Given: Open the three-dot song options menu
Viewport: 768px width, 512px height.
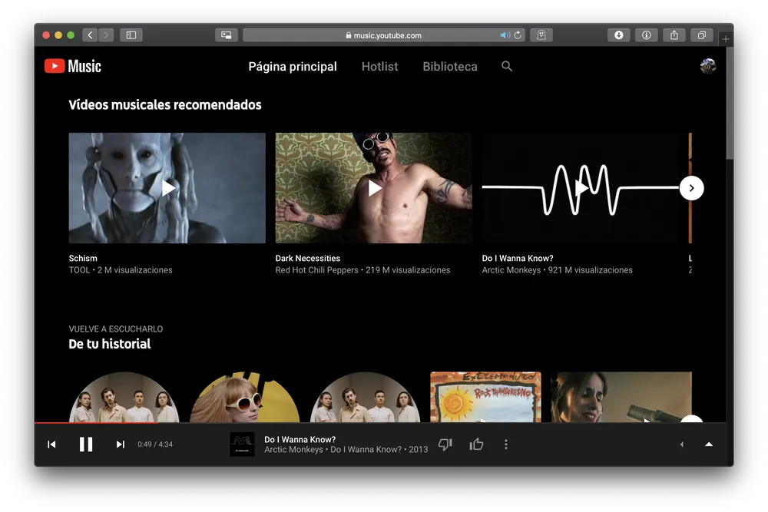Looking at the screenshot, I should pos(505,444).
